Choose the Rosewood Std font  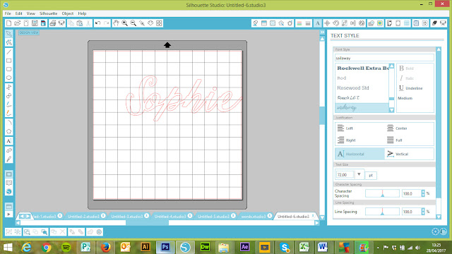tap(353, 87)
